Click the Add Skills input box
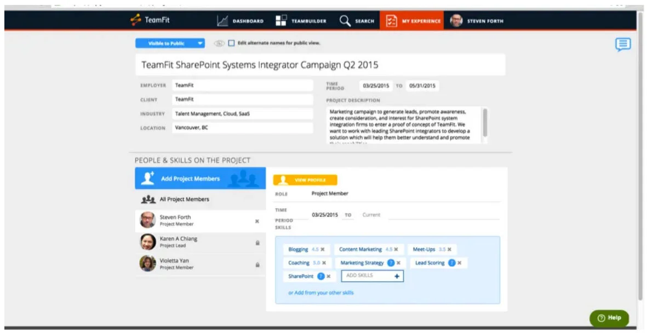 372,276
